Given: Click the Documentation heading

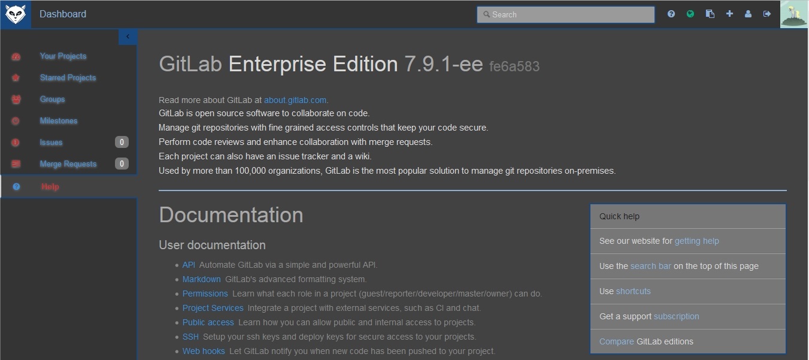Looking at the screenshot, I should coord(231,215).
